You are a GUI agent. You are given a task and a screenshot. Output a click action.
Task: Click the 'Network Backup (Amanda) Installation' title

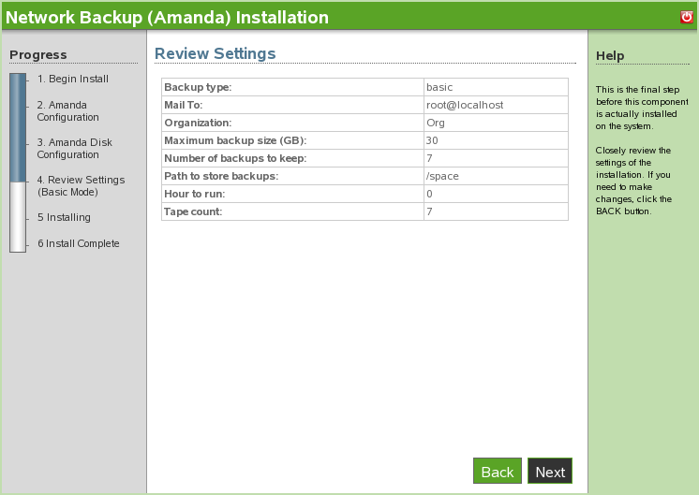[167, 18]
